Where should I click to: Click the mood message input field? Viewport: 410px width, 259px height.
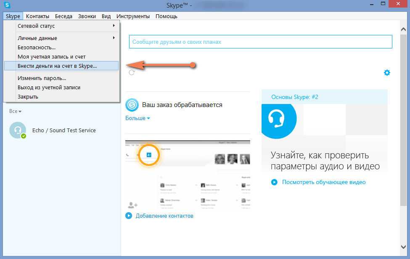tap(260, 42)
